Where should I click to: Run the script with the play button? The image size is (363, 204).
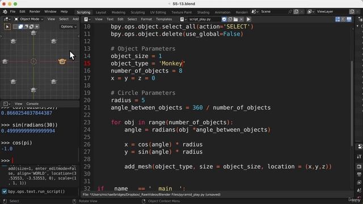pyautogui.click(x=248, y=19)
